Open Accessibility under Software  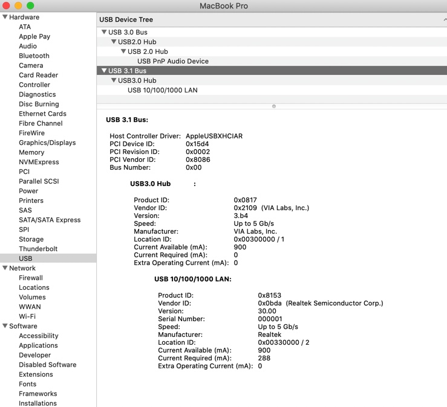[x=39, y=336]
